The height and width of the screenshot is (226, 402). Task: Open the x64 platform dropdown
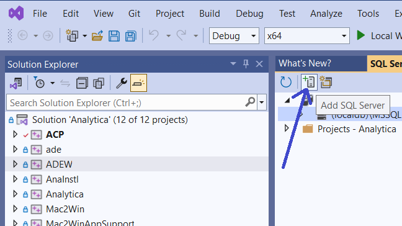point(307,35)
